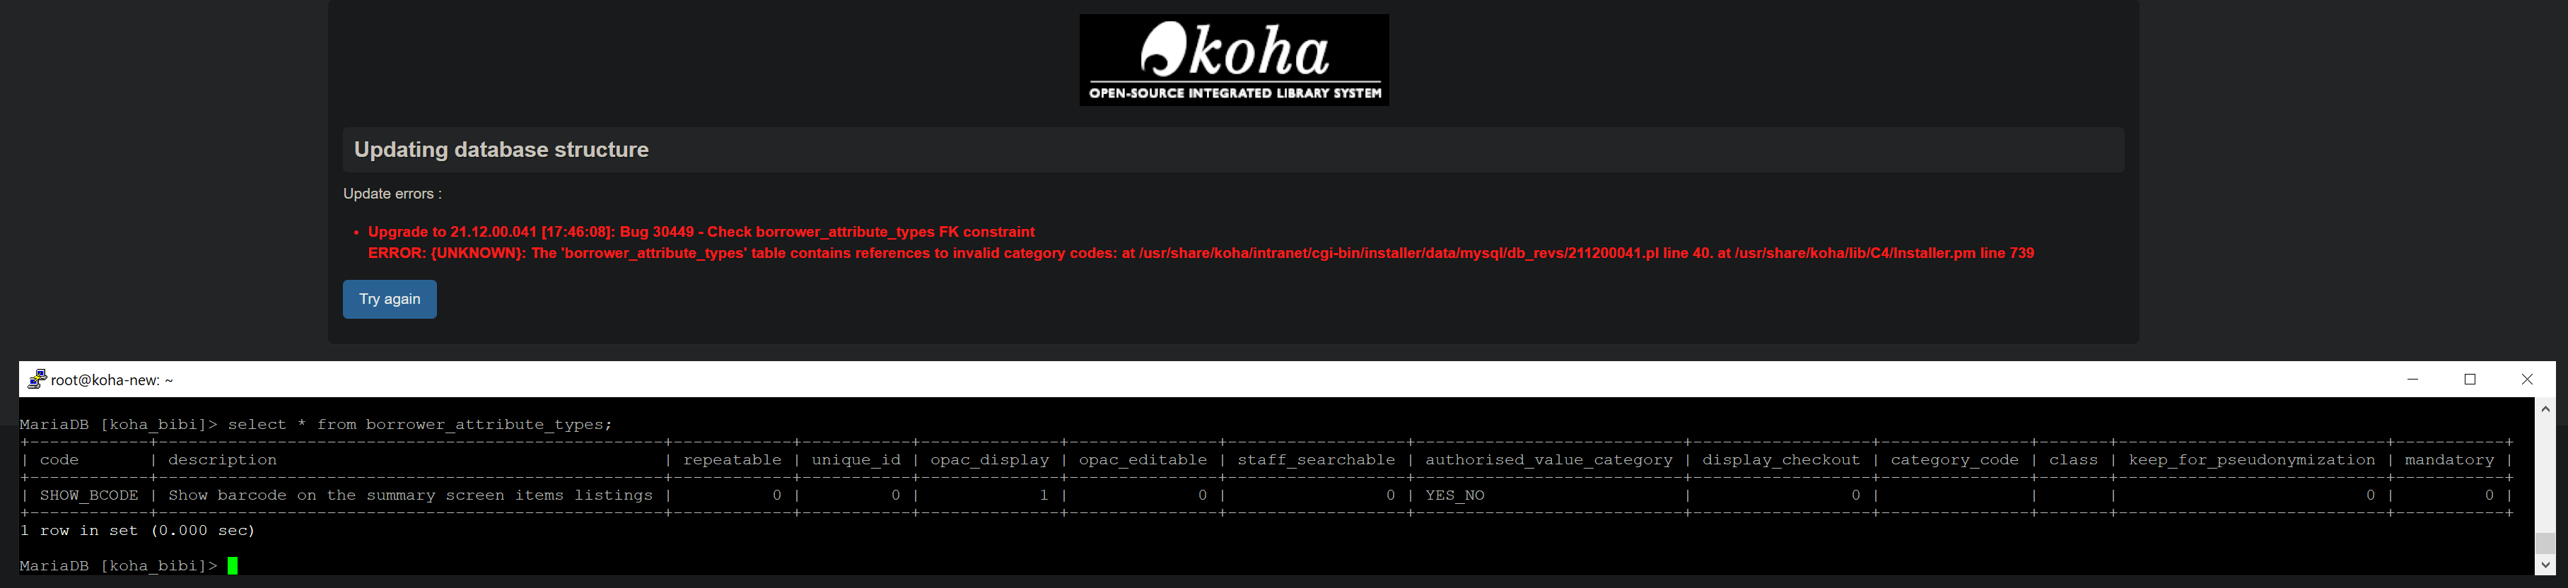The height and width of the screenshot is (588, 2568).
Task: Click the category_code column header
Action: coord(1954,460)
